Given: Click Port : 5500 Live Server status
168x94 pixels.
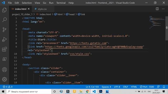Looking at the screenshot, I should click(x=147, y=87).
